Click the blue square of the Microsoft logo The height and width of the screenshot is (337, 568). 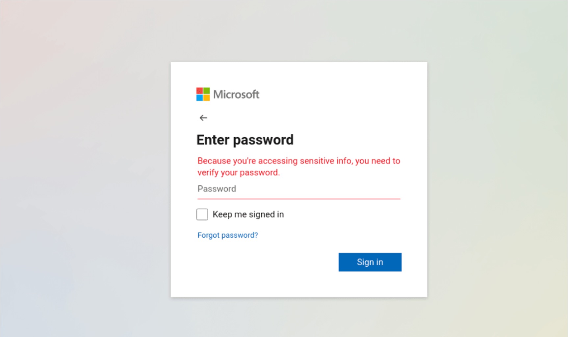pos(199,98)
